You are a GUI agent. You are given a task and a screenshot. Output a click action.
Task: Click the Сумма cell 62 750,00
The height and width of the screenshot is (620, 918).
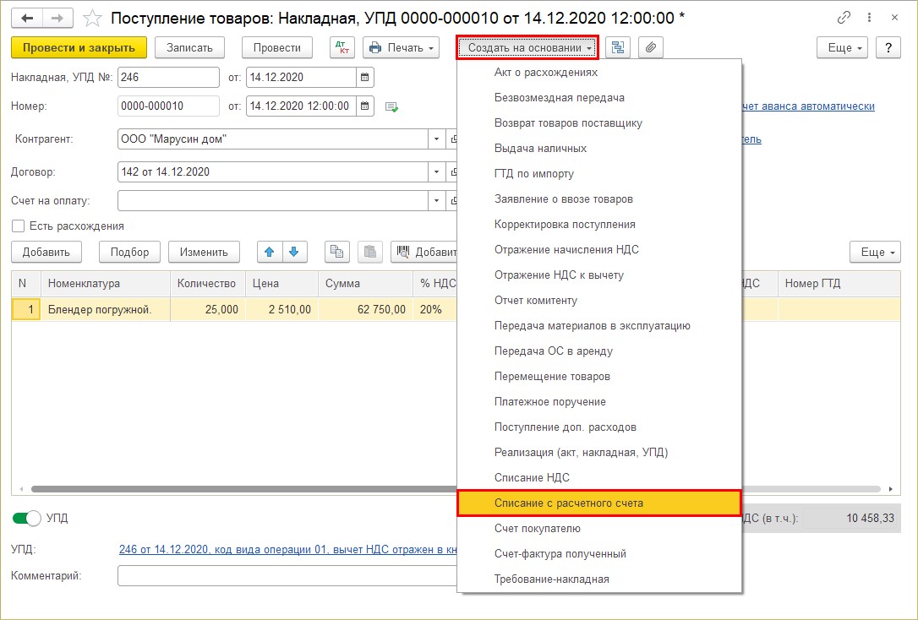[366, 309]
